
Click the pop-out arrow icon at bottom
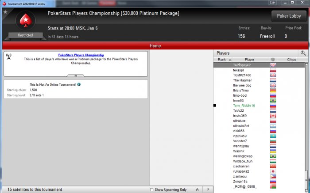208,189
